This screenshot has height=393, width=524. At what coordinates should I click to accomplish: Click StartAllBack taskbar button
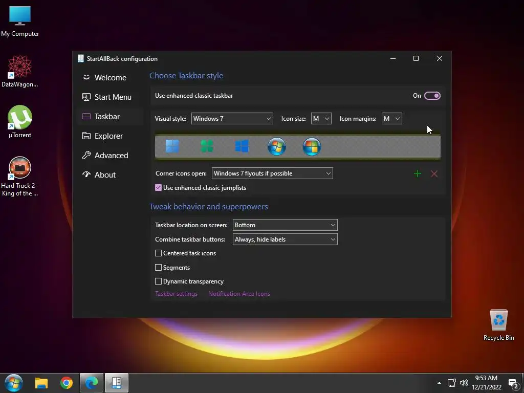(x=117, y=383)
